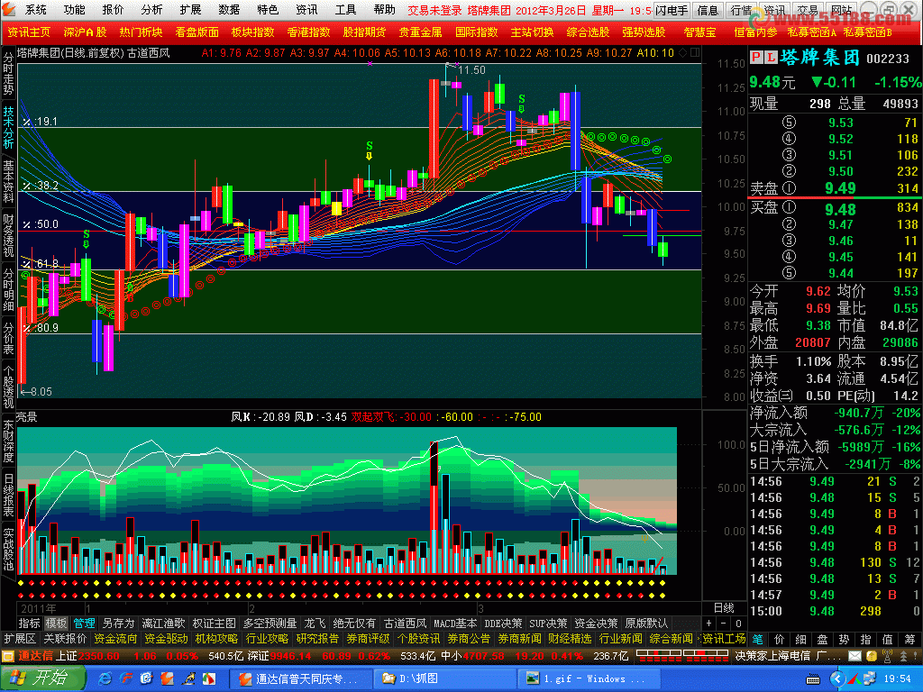Switch to the 1.gif Windows viewer taskbar item

tap(587, 678)
